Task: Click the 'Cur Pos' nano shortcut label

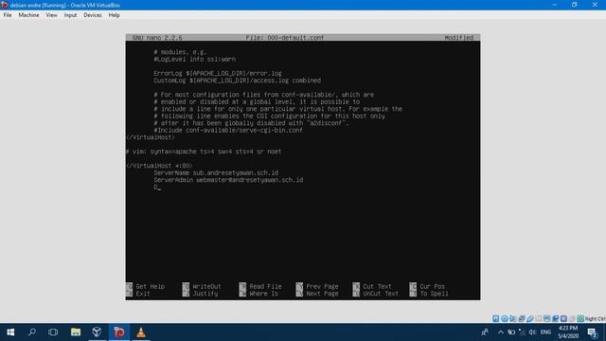Action: 432,286
